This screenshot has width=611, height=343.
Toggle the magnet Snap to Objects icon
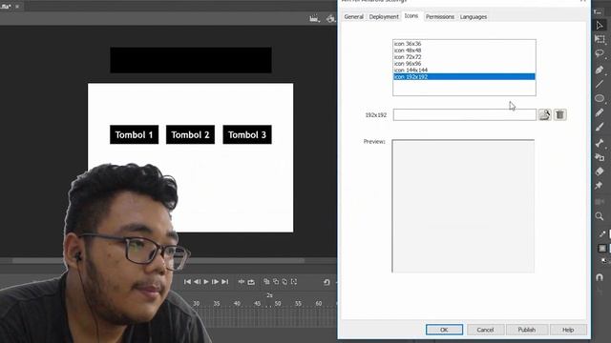pyautogui.click(x=600, y=277)
